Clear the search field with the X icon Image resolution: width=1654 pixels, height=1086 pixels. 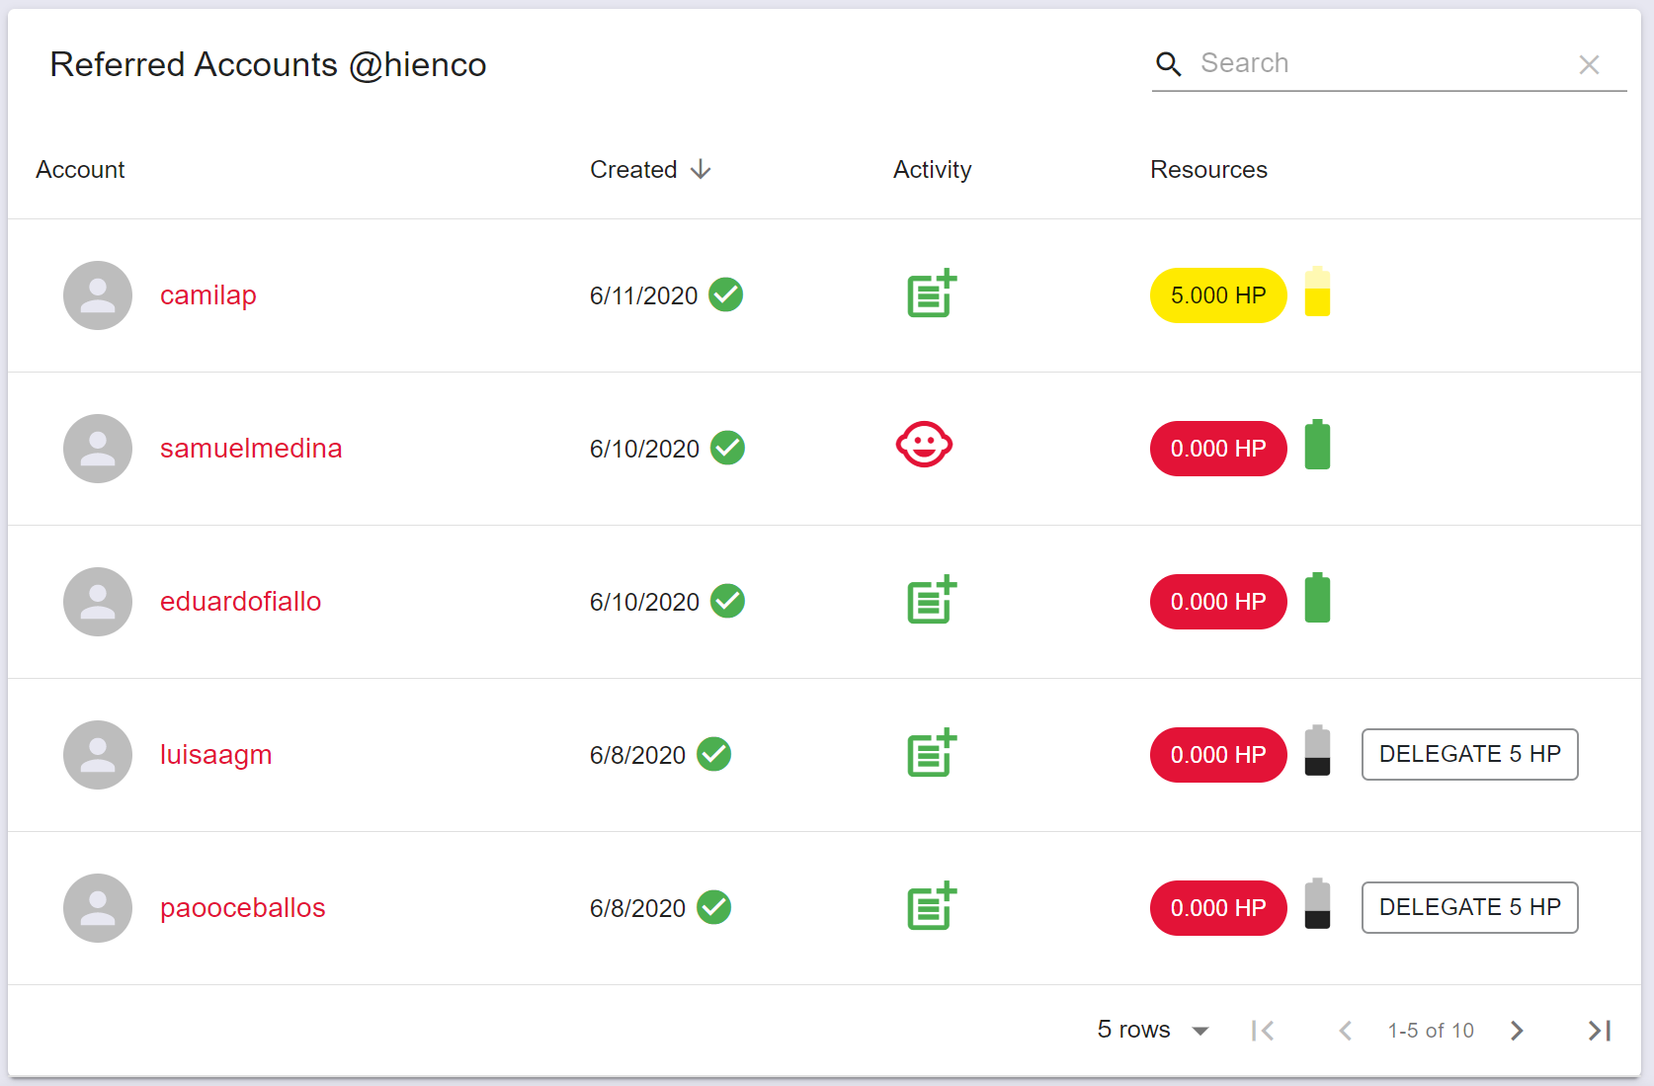1589,65
